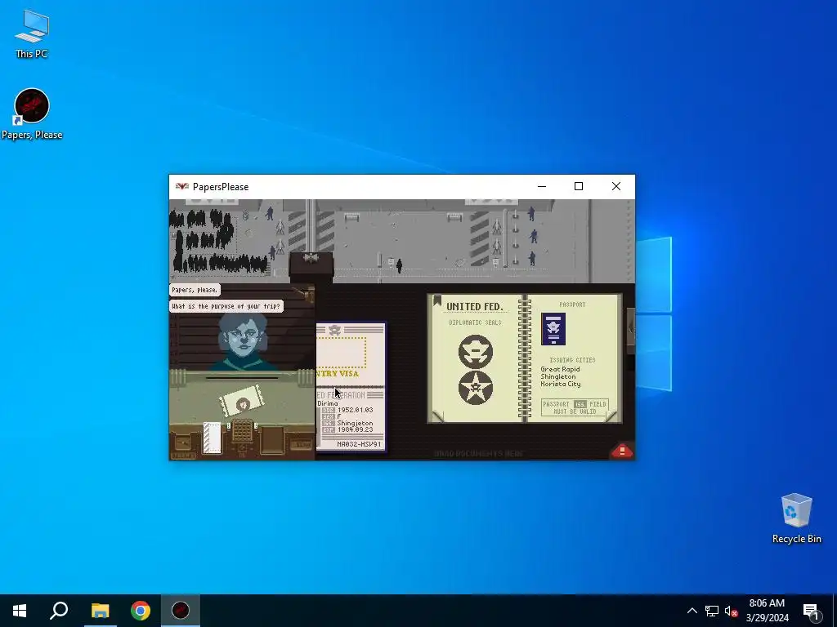Minimize the PapersPlease window

(x=542, y=186)
